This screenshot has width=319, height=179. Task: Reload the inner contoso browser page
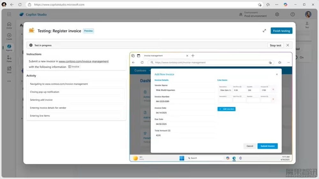pos(142,62)
